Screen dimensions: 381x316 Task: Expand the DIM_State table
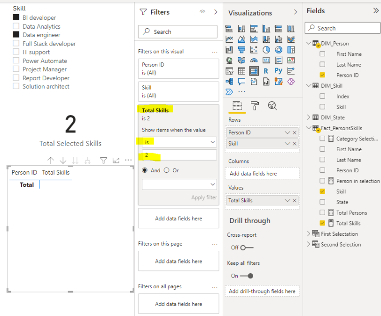click(x=309, y=117)
